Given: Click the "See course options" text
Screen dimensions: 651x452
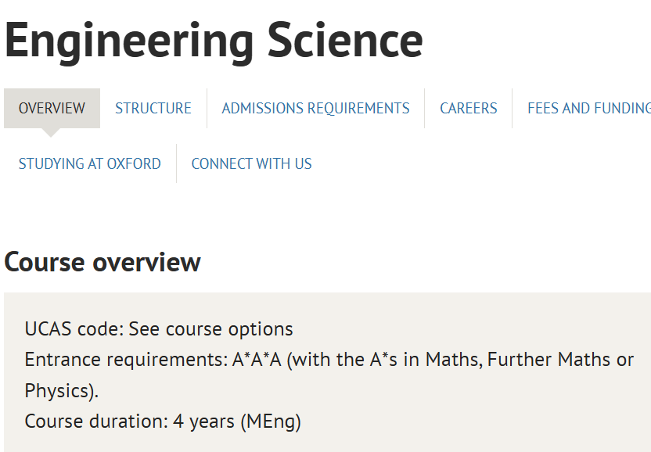Looking at the screenshot, I should (x=210, y=328).
